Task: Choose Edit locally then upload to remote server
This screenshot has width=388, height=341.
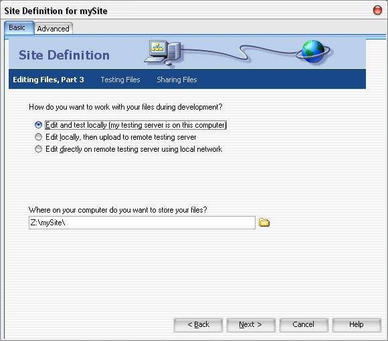Action: [38, 137]
